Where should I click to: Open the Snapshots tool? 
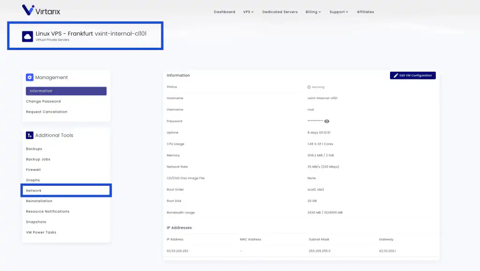tap(36, 222)
